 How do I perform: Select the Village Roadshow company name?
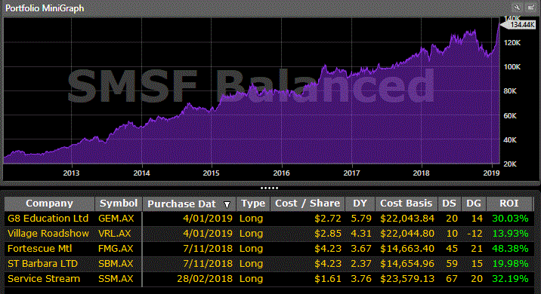(48, 234)
